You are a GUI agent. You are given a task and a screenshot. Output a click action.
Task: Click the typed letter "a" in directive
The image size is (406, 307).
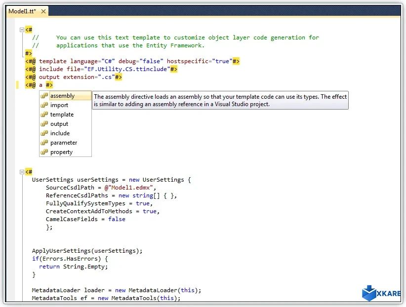click(x=41, y=85)
